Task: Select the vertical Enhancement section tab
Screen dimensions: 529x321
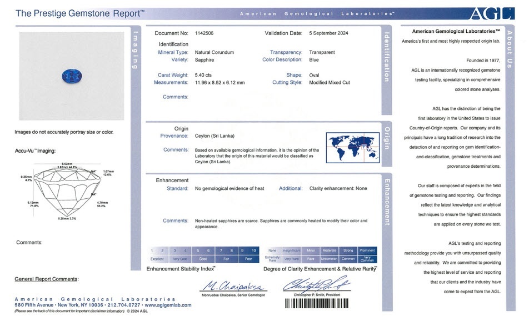Action: pos(387,202)
